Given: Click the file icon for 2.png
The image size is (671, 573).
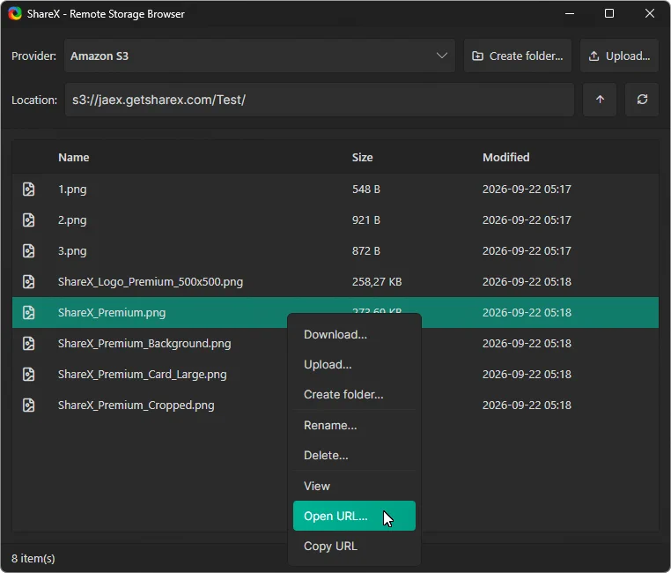Looking at the screenshot, I should point(29,220).
